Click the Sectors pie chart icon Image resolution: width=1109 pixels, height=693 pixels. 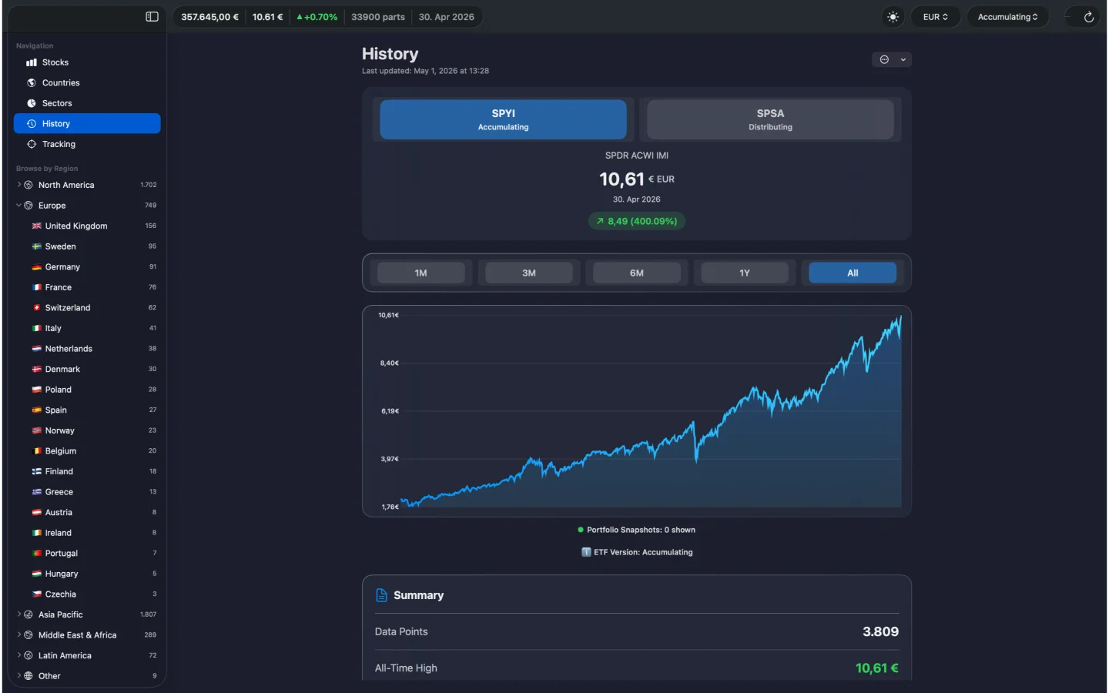32,103
